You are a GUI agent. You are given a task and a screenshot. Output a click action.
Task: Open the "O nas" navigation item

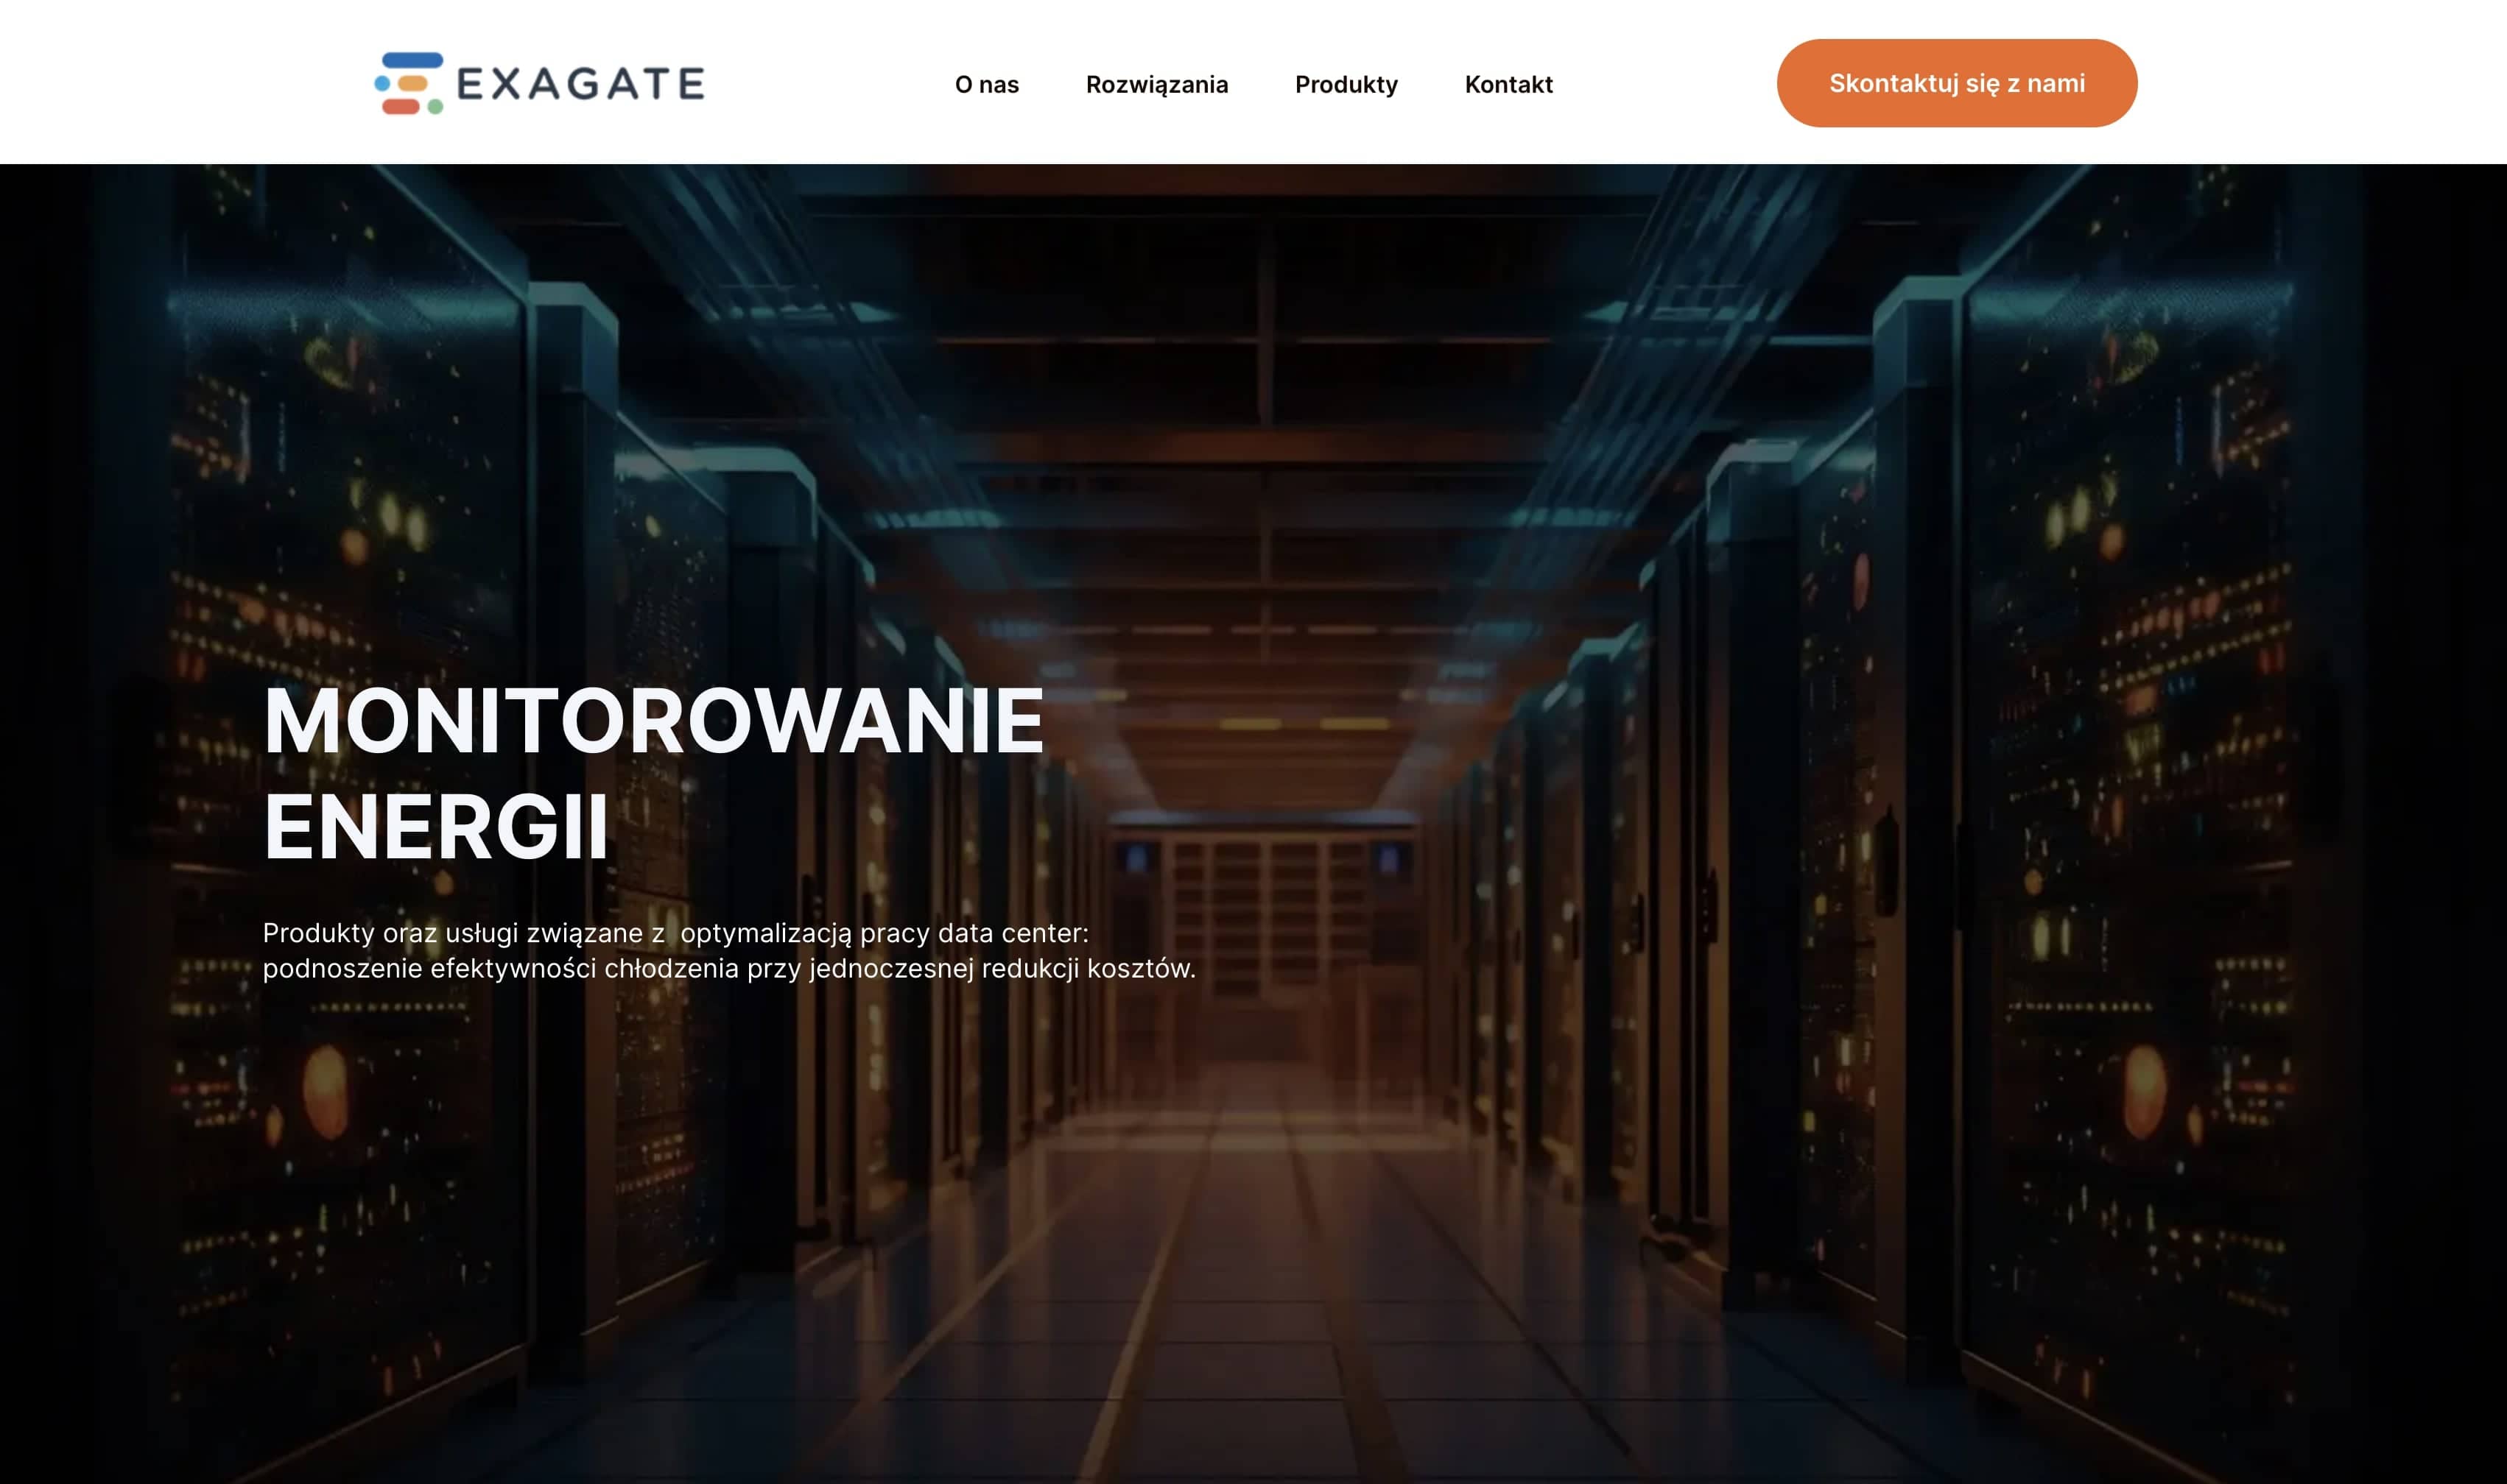click(x=988, y=85)
